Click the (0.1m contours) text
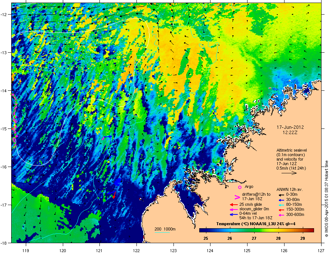This screenshot has height=254, width=329. pos(290,155)
